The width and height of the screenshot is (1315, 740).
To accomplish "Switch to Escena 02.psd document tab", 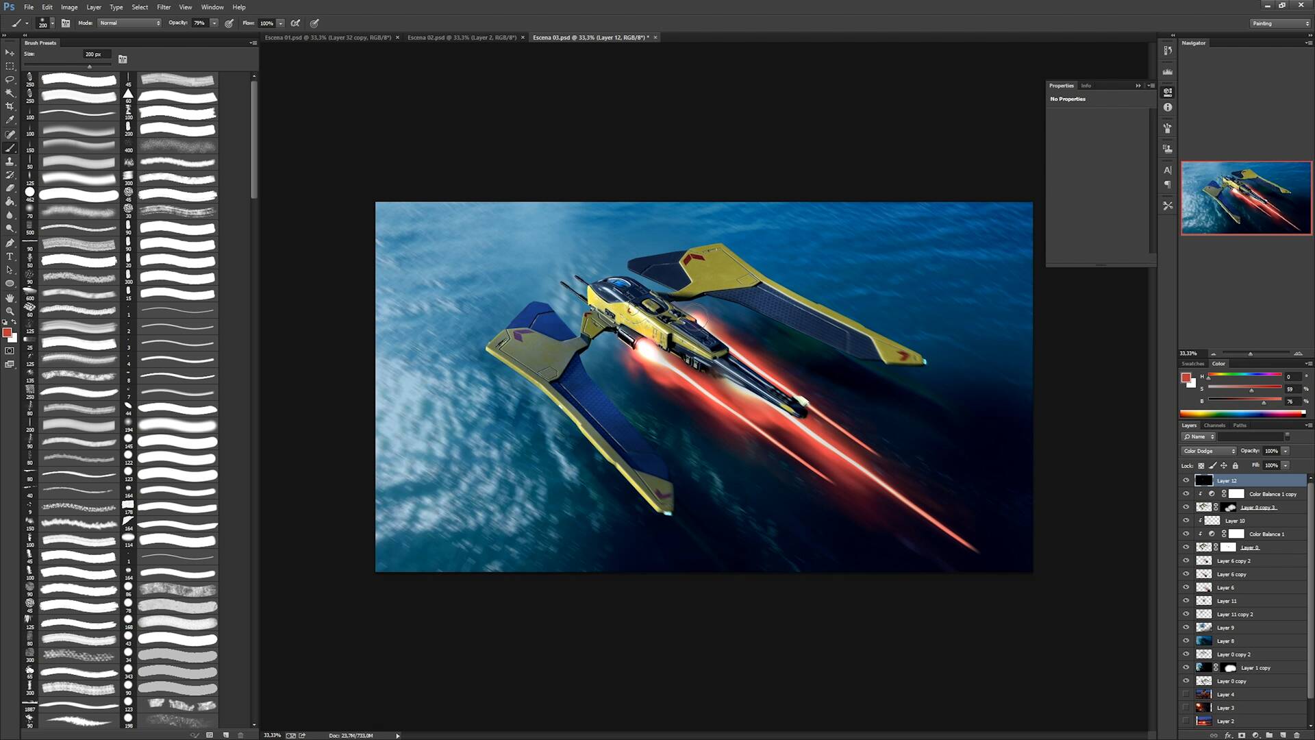I will tap(462, 38).
